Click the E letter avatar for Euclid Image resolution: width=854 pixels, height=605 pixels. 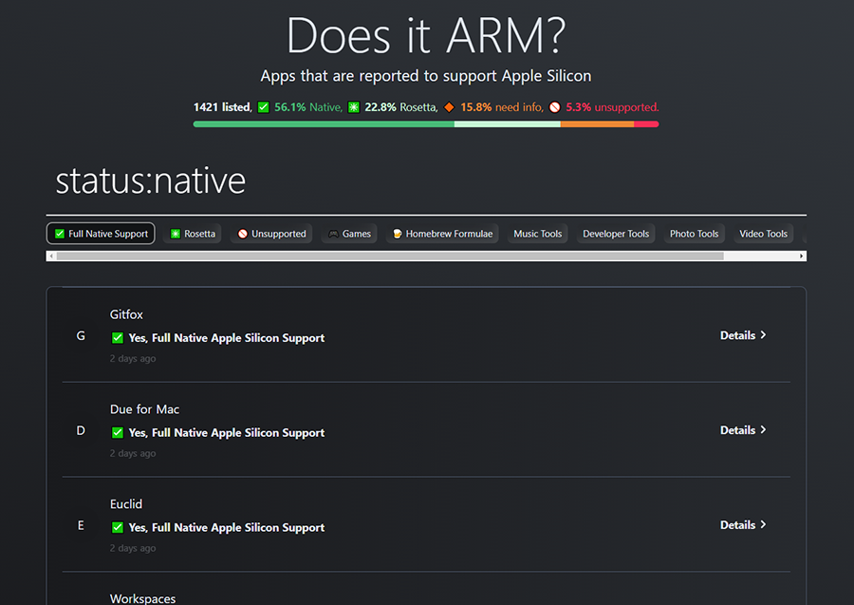81,525
